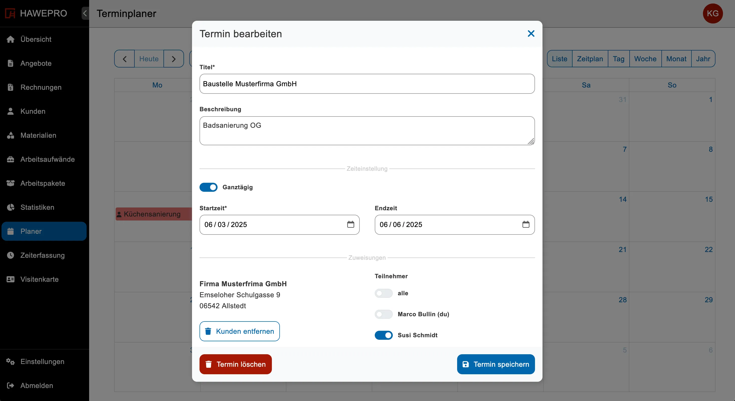Enable the Marco Bullin (du) toggle
Viewport: 735px width, 401px height.
tap(384, 314)
